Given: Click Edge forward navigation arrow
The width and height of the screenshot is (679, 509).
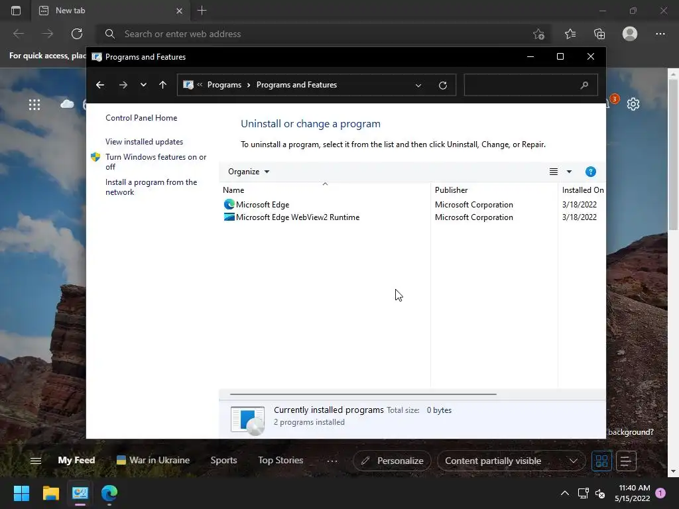Looking at the screenshot, I should [47, 34].
